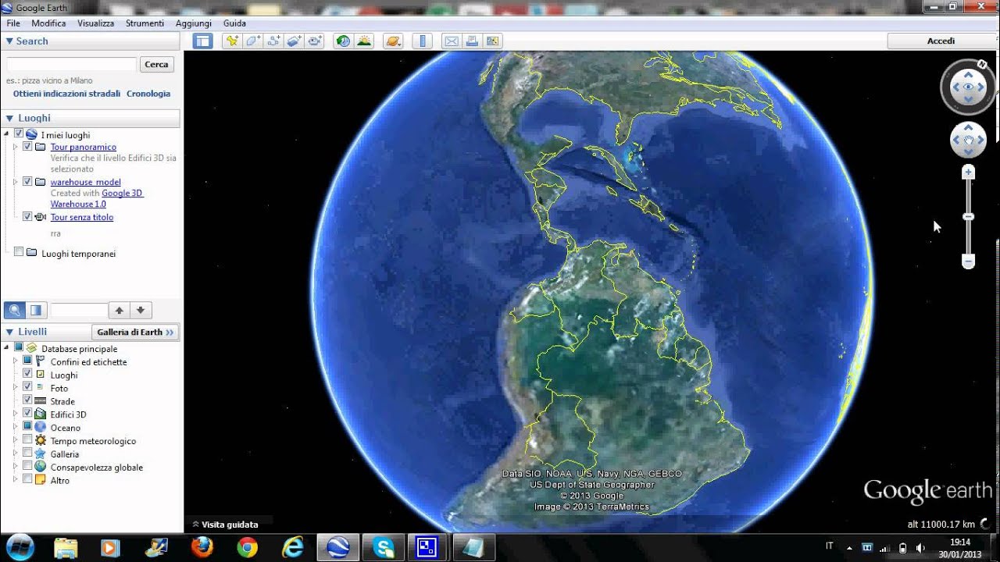The image size is (1000, 562).
Task: Click the zoom in plus button
Action: coord(968,172)
